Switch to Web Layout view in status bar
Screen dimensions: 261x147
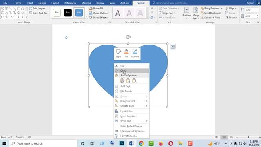click(232, 137)
